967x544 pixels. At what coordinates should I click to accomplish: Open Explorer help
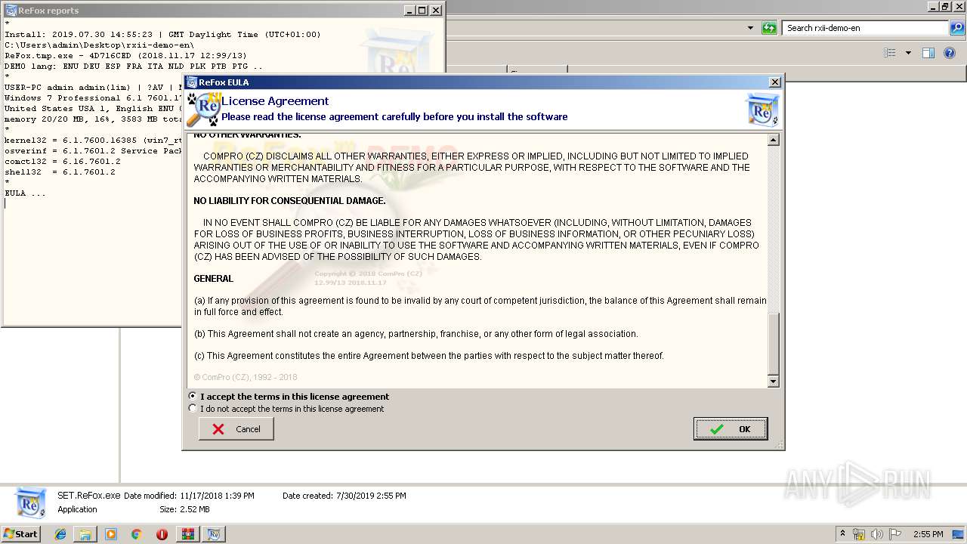950,53
